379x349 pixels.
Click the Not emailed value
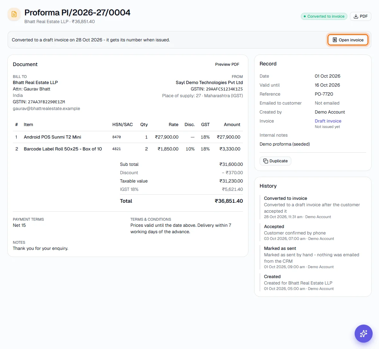(327, 103)
